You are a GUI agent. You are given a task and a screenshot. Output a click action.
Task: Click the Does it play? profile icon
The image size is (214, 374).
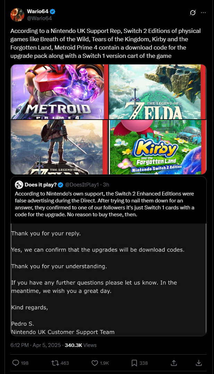coord(19,185)
